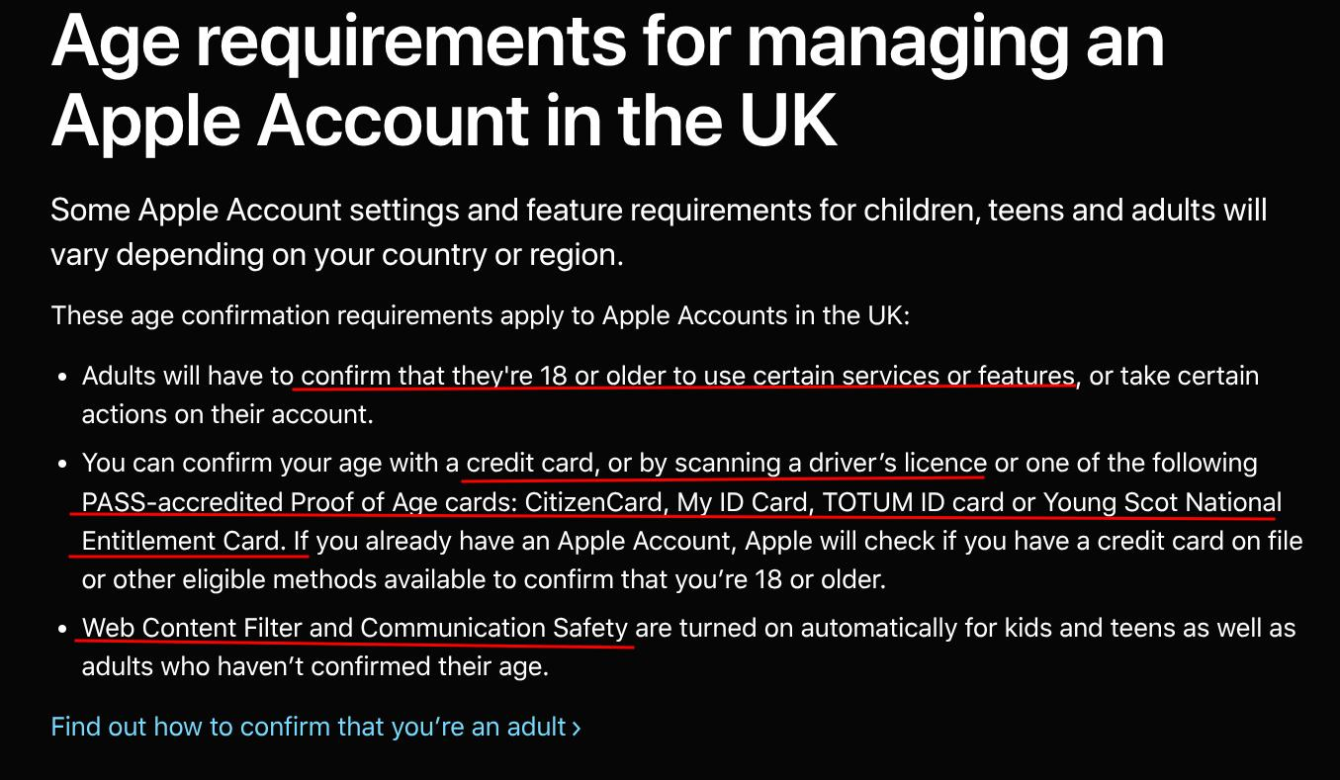This screenshot has width=1340, height=780.
Task: Click the 'TOTUM ID card' text
Action: tap(913, 502)
